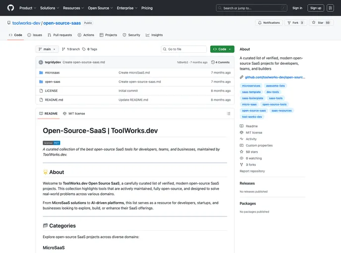The height and width of the screenshot is (253, 341).
Task: View the 1 Branch list
Action: 71,49
